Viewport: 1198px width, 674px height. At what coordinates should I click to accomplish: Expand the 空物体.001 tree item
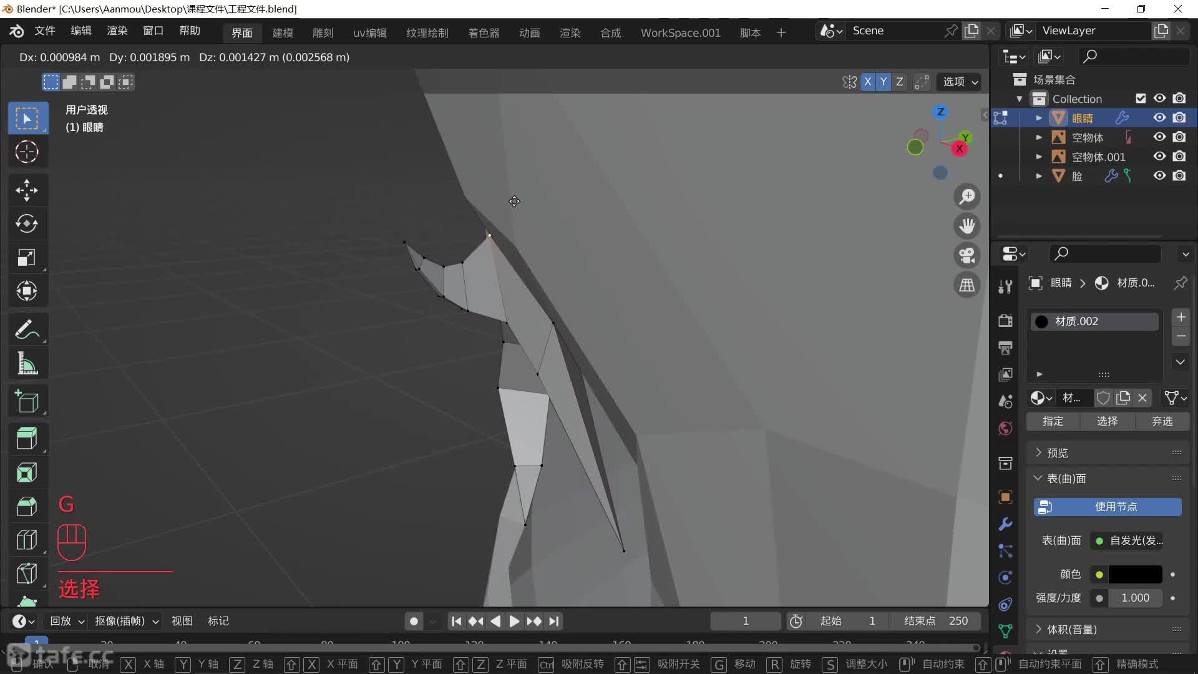pos(1039,157)
